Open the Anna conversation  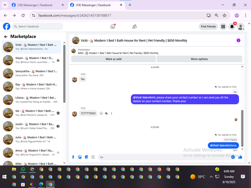31,152
